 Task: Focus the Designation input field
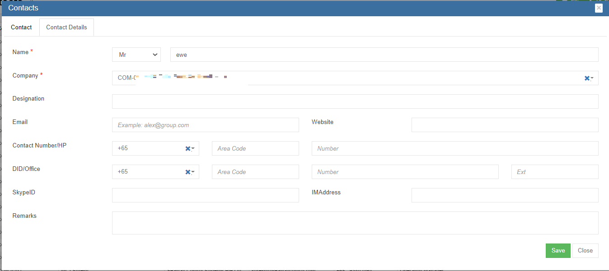click(355, 101)
